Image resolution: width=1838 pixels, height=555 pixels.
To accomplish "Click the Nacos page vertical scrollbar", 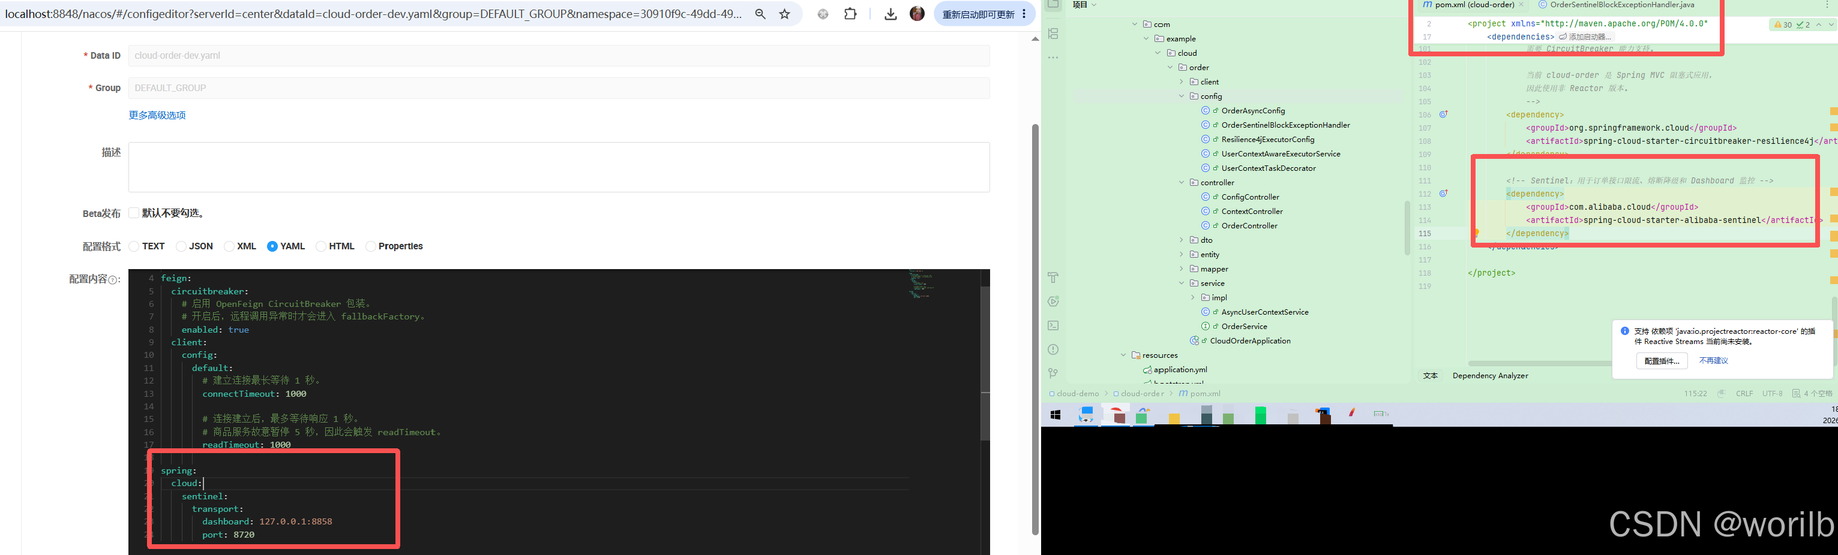I will click(x=1035, y=329).
